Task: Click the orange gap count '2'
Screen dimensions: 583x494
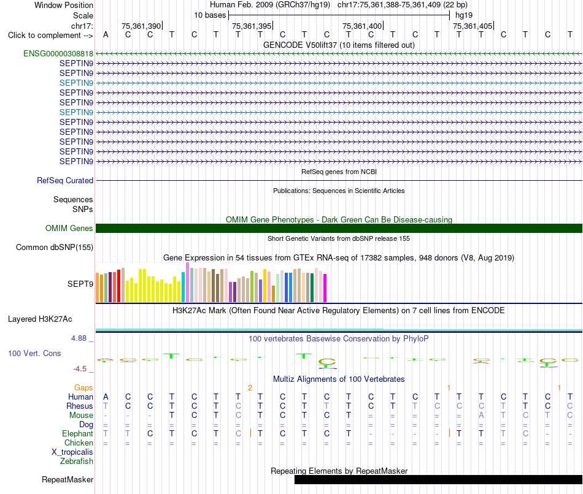Action: click(x=250, y=388)
